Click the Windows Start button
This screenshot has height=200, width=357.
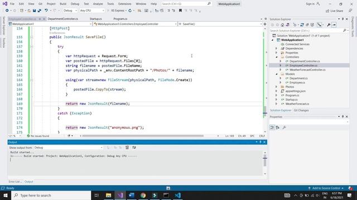6,195
